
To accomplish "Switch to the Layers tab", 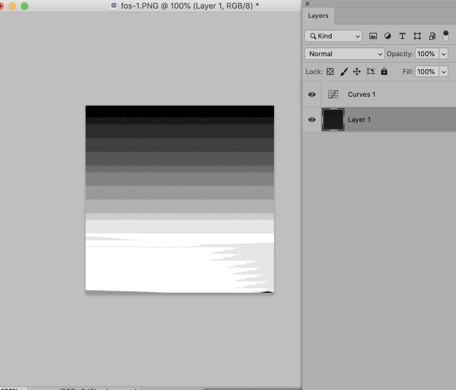I will point(318,16).
